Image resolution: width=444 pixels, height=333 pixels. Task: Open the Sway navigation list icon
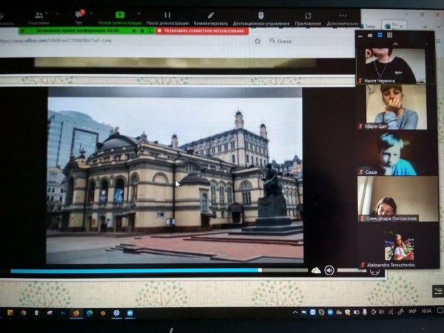pyautogui.click(x=438, y=291)
